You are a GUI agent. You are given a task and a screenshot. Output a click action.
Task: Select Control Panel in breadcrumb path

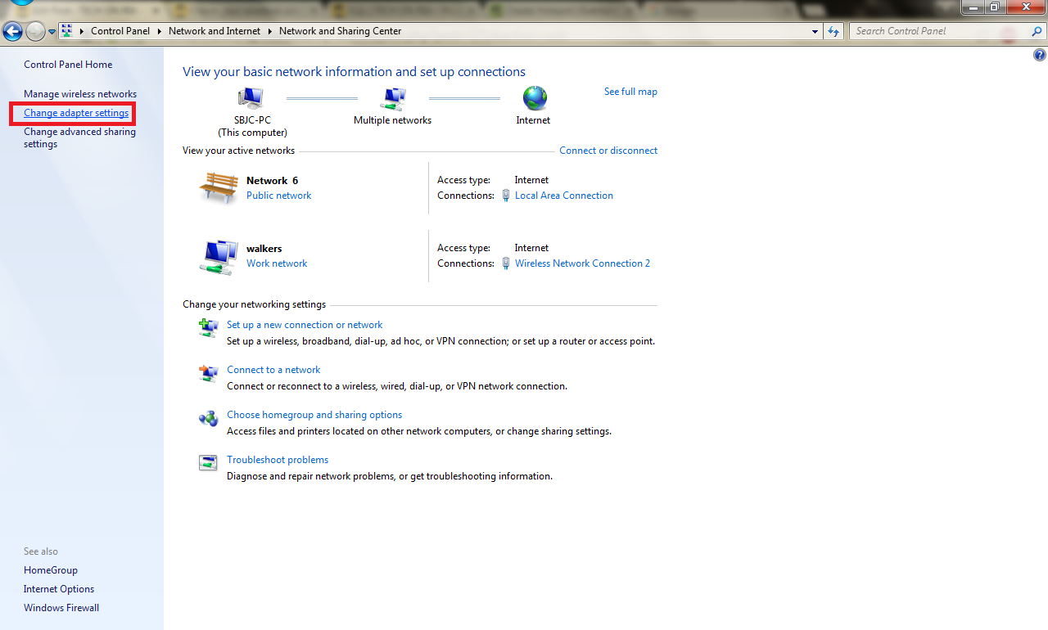pyautogui.click(x=120, y=31)
